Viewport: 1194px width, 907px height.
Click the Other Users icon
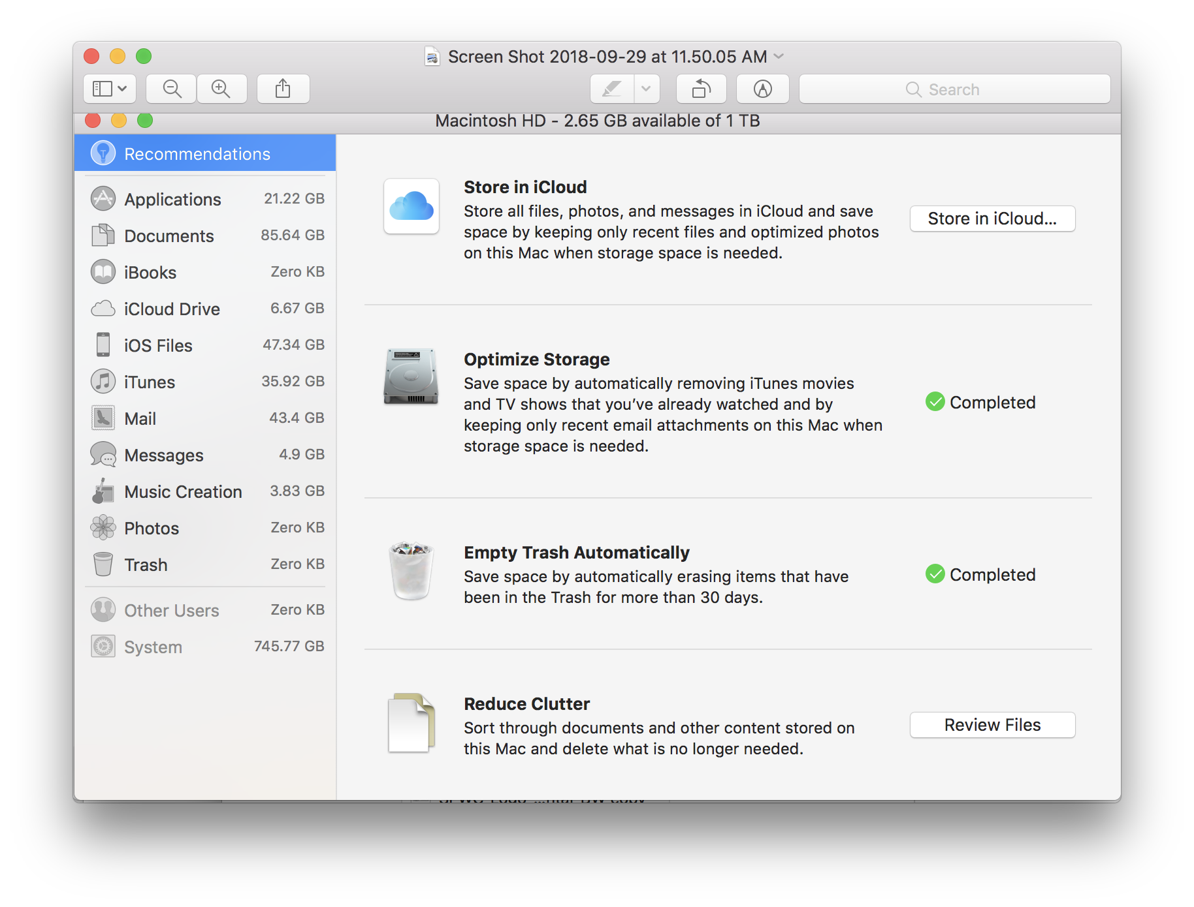tap(103, 609)
